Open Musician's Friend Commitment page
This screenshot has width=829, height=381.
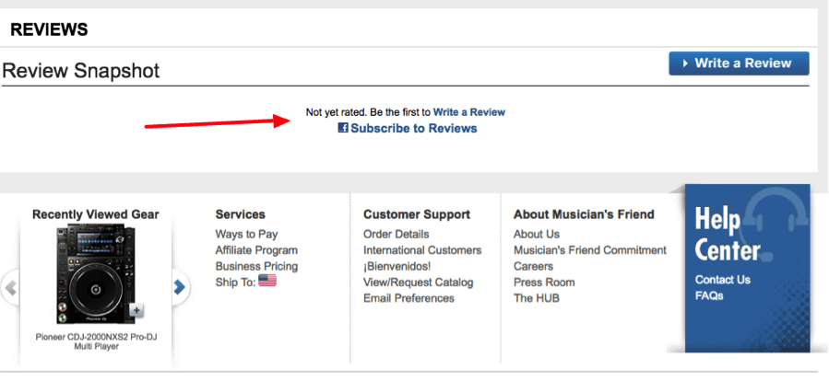click(590, 250)
